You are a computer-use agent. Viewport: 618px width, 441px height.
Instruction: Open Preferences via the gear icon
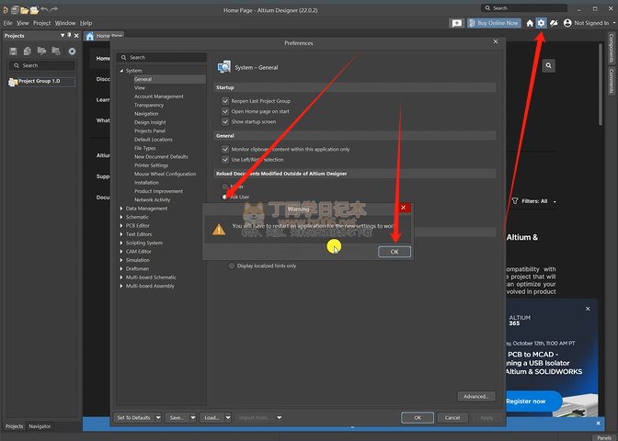542,23
